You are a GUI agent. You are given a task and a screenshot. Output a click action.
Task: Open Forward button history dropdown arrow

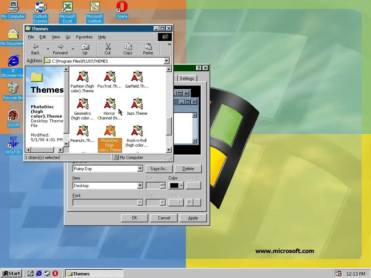point(73,49)
